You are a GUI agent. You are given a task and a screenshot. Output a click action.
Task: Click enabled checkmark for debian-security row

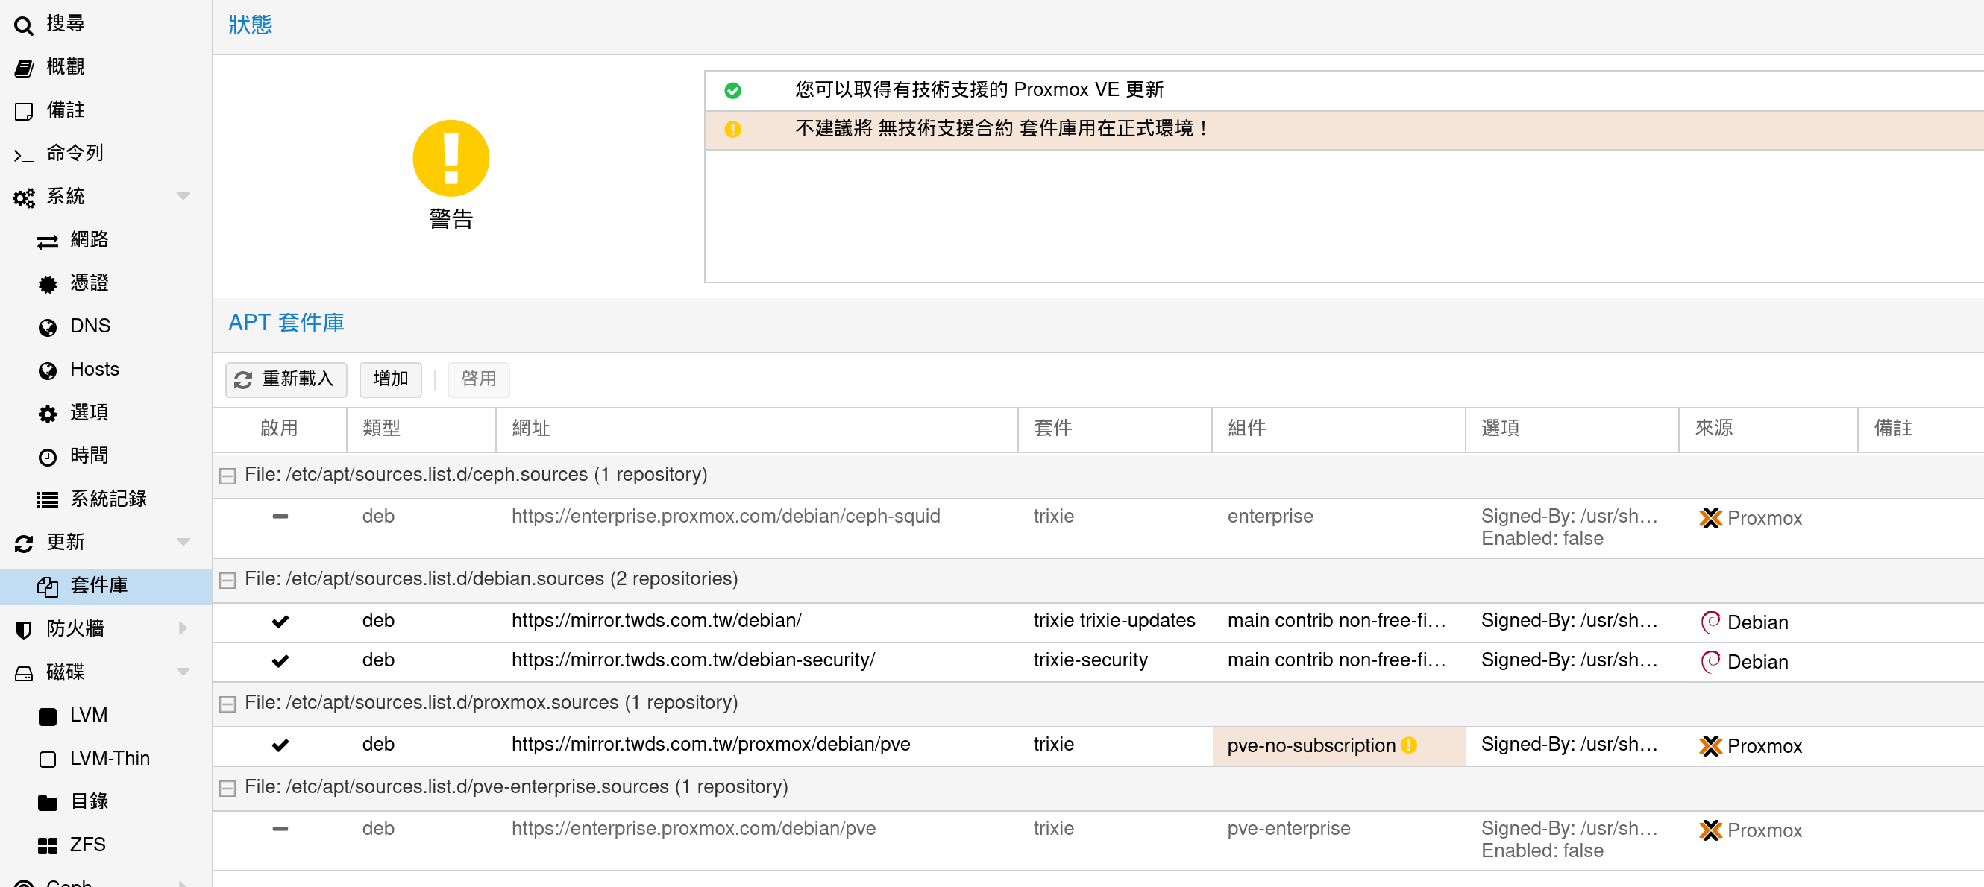pos(280,660)
